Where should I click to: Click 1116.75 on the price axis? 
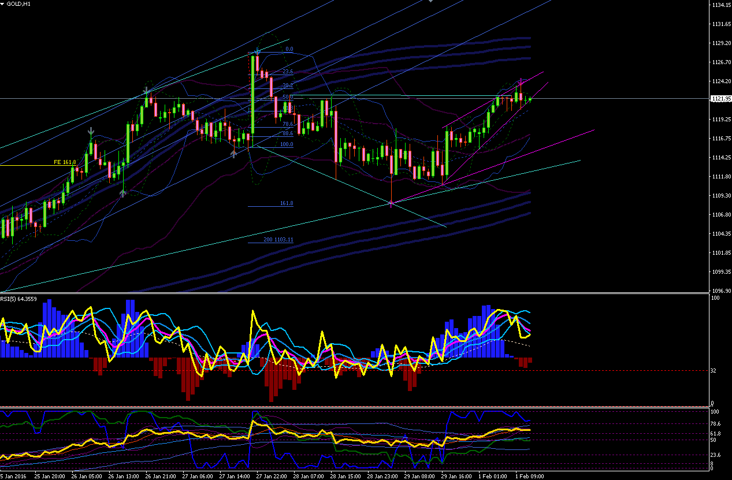720,138
